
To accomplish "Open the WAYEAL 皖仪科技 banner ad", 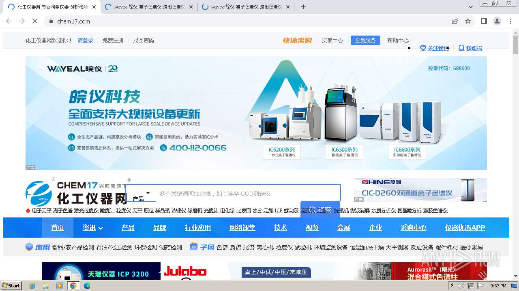I will tap(256, 113).
